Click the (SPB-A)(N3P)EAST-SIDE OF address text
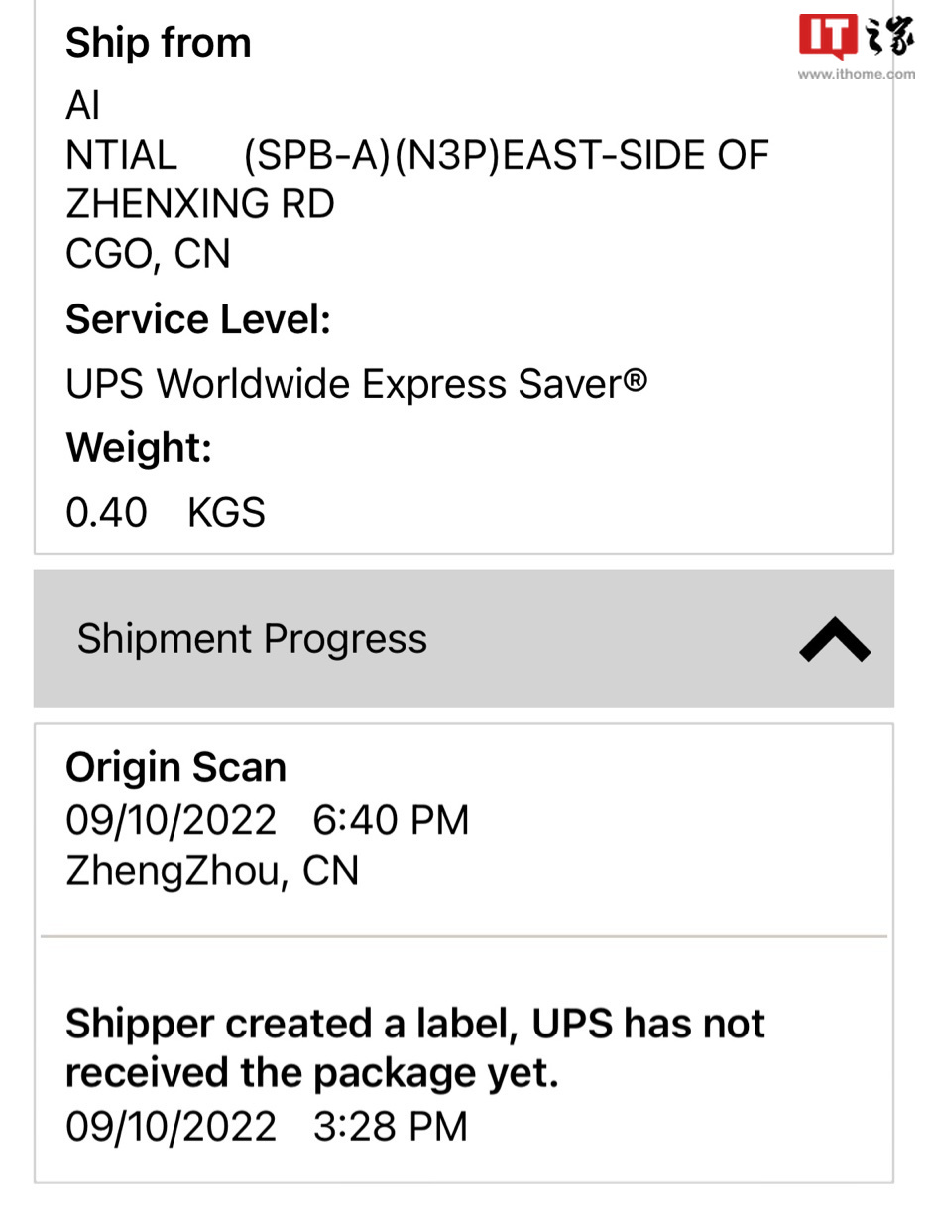The image size is (929, 1216). 507,156
